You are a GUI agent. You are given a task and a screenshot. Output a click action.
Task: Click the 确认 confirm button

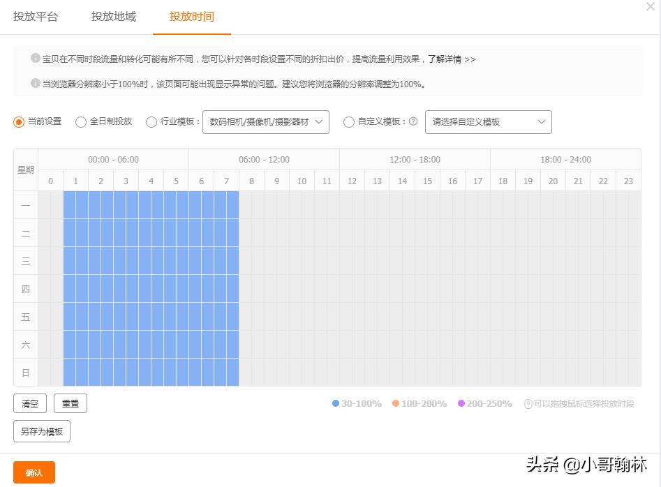34,472
